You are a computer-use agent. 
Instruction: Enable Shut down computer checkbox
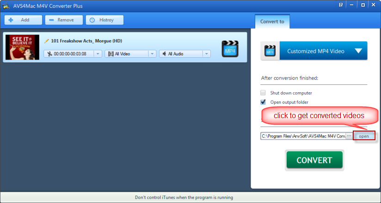(263, 93)
